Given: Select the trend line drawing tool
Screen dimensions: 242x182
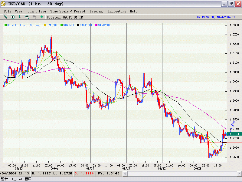Looking at the screenshot, I should (5, 17).
